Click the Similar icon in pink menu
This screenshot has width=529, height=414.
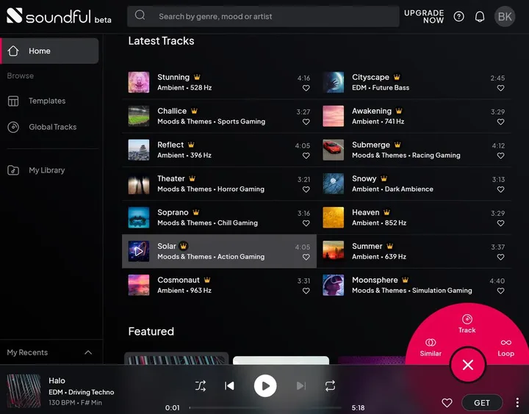click(x=431, y=343)
